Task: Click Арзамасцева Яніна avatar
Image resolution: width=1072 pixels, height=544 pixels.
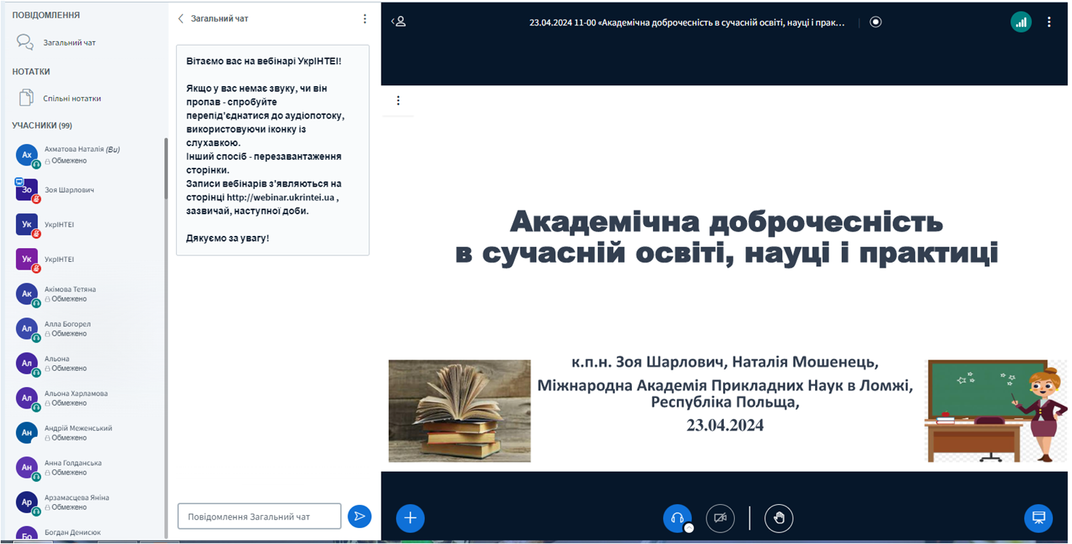Action: 27,502
